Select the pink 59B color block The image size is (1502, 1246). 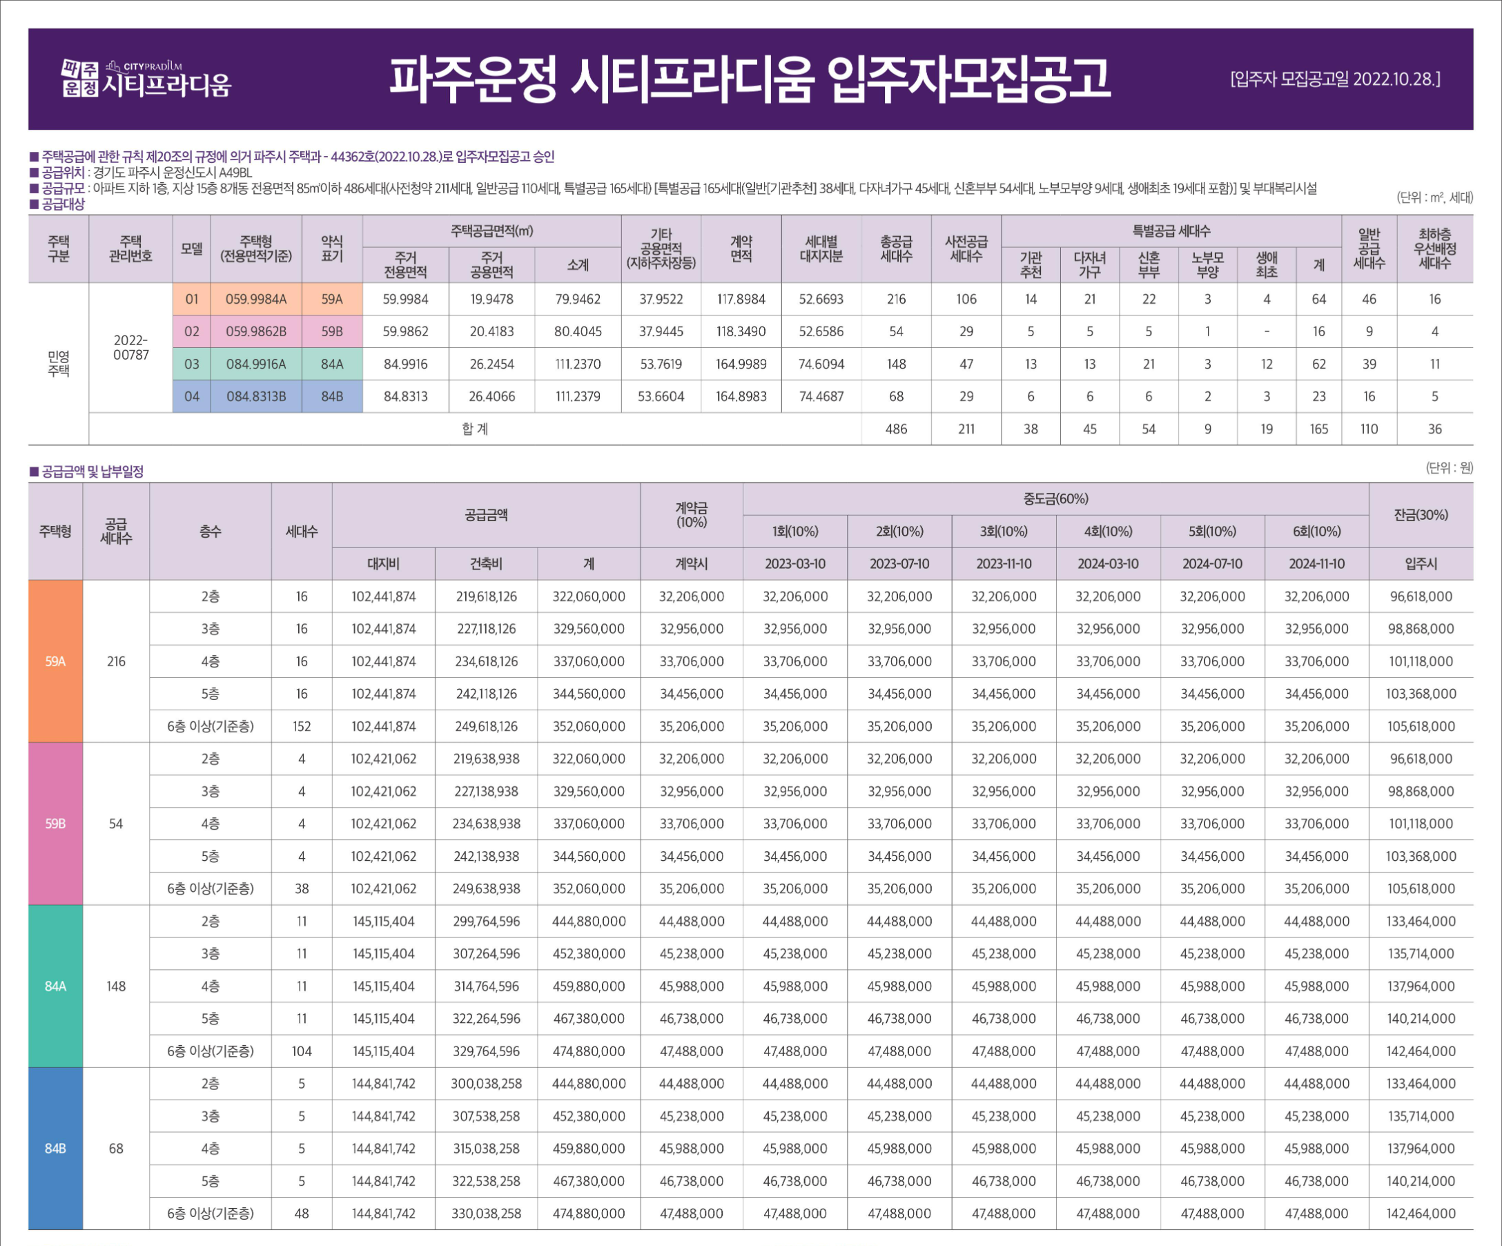55,824
